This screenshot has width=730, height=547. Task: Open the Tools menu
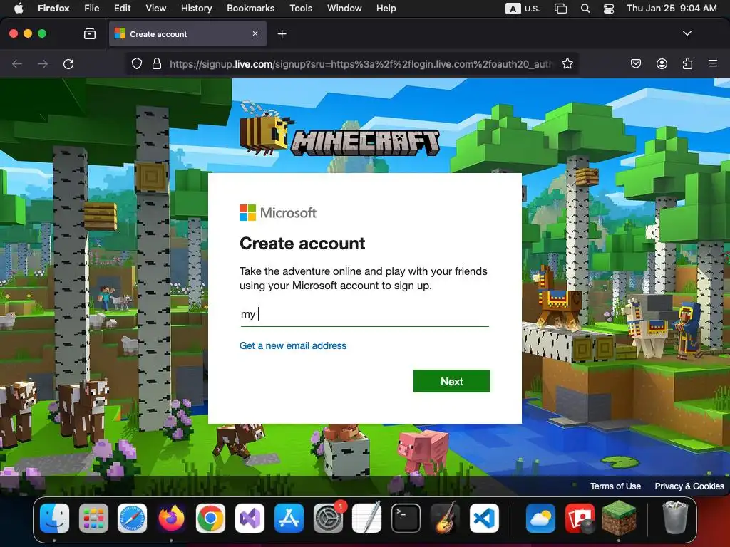point(301,8)
